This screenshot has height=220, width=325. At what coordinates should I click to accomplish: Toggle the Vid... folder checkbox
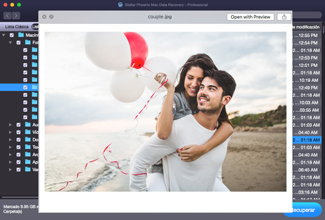18,132
